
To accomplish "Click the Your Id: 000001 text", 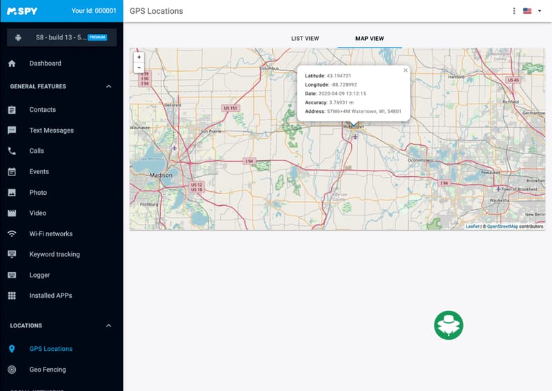I will (94, 11).
